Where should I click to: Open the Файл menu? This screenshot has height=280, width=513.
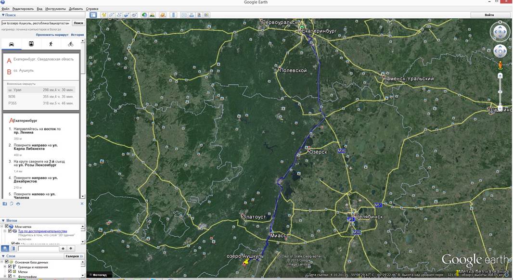(x=5, y=9)
